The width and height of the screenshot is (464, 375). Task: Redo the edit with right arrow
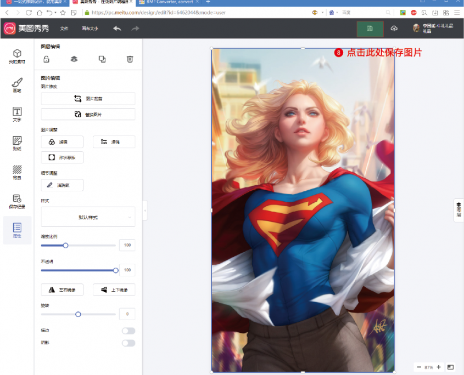click(x=135, y=29)
